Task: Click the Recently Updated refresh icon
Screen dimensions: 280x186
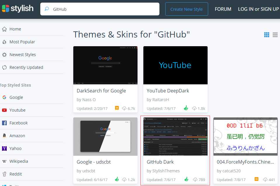Action: (4, 67)
